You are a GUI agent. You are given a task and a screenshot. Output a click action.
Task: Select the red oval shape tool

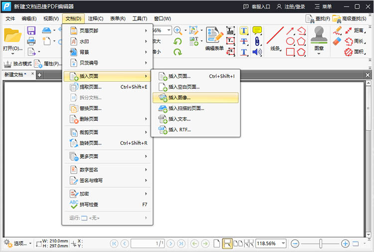tap(290, 41)
